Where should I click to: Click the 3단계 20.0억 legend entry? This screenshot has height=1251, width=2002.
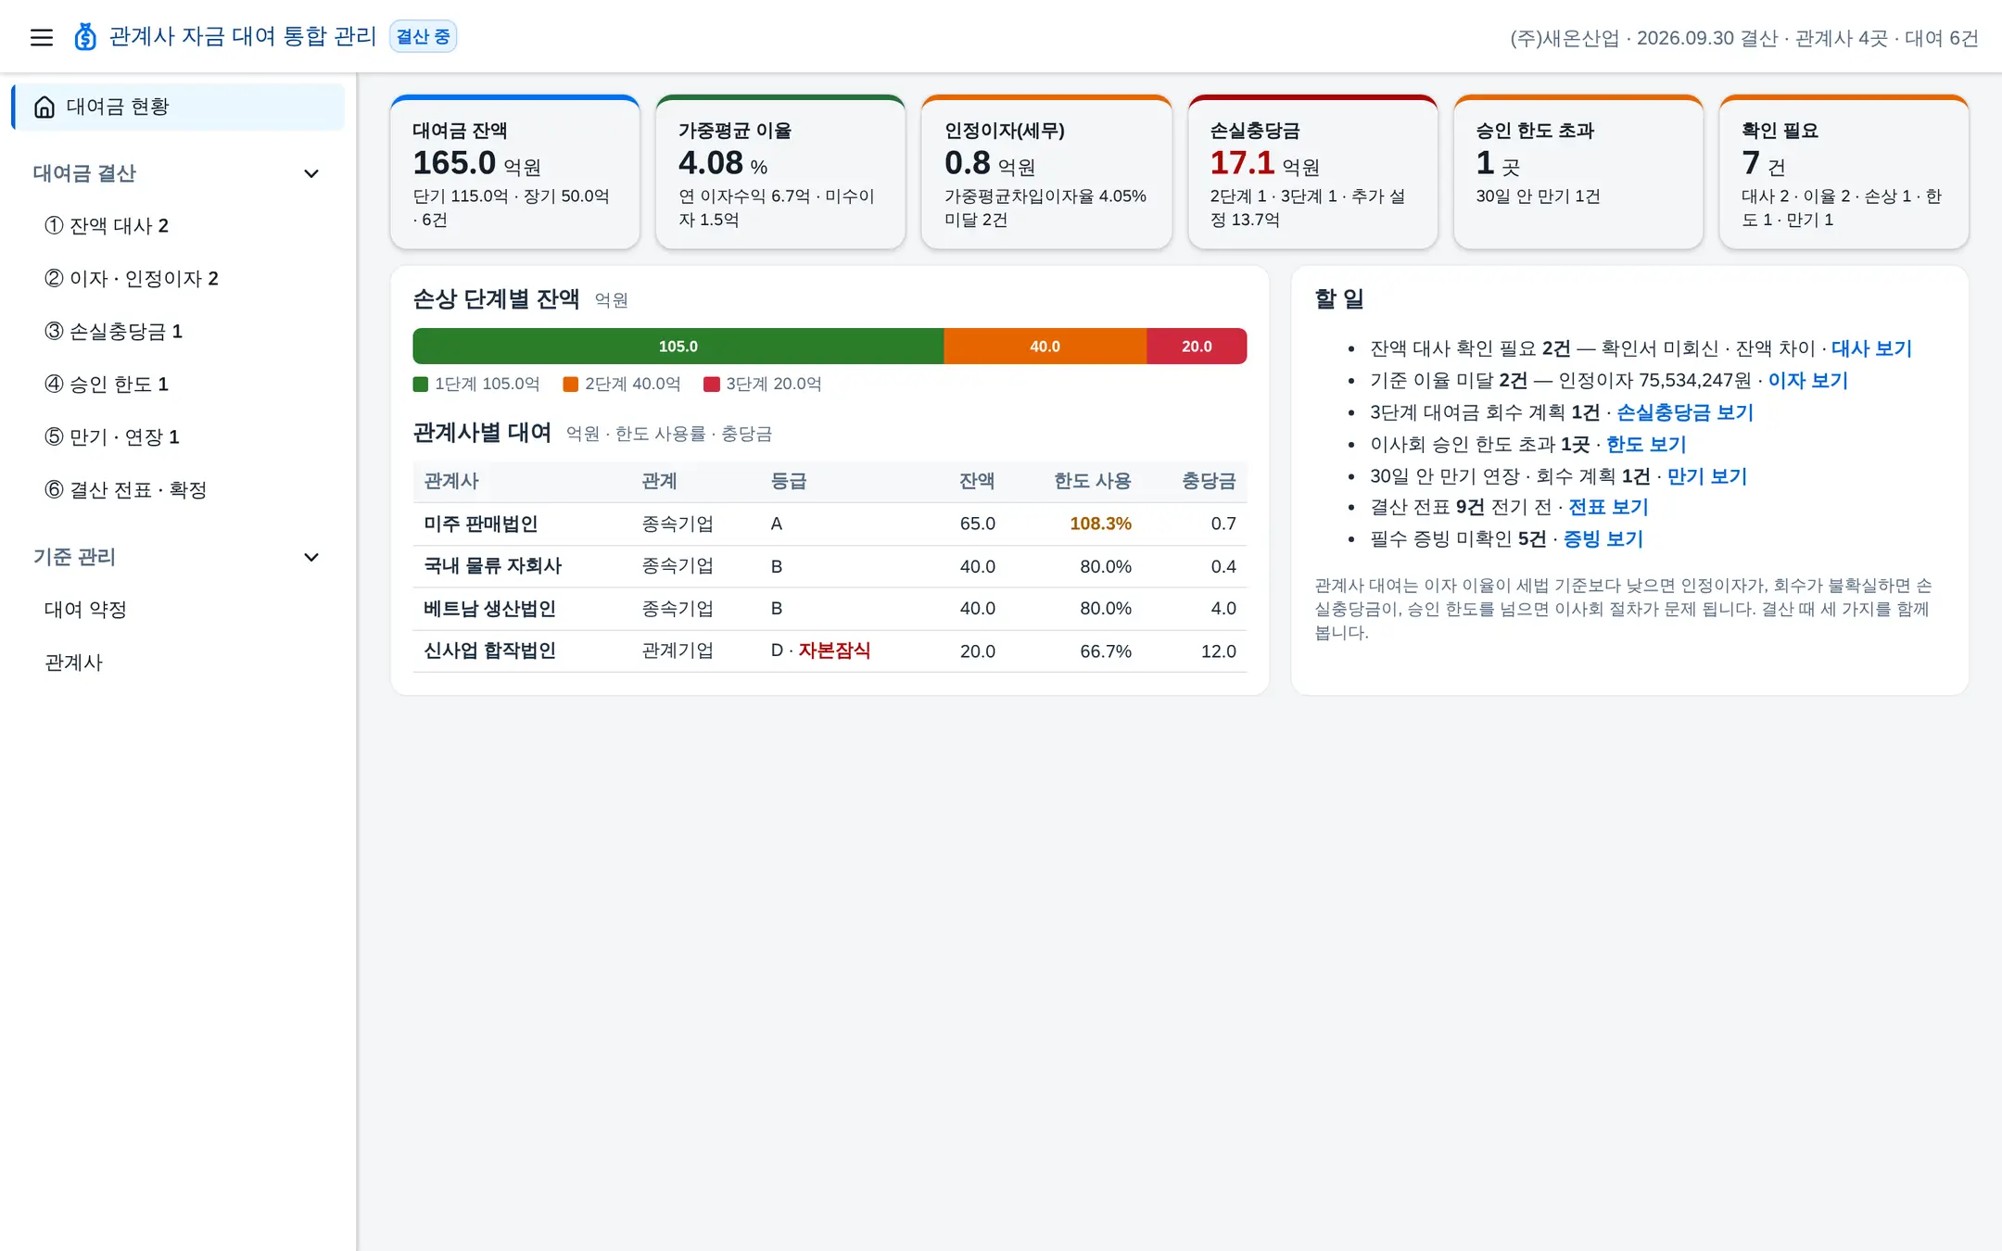click(x=763, y=384)
